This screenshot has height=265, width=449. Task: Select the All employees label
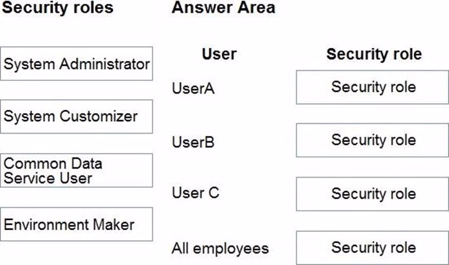(x=220, y=249)
